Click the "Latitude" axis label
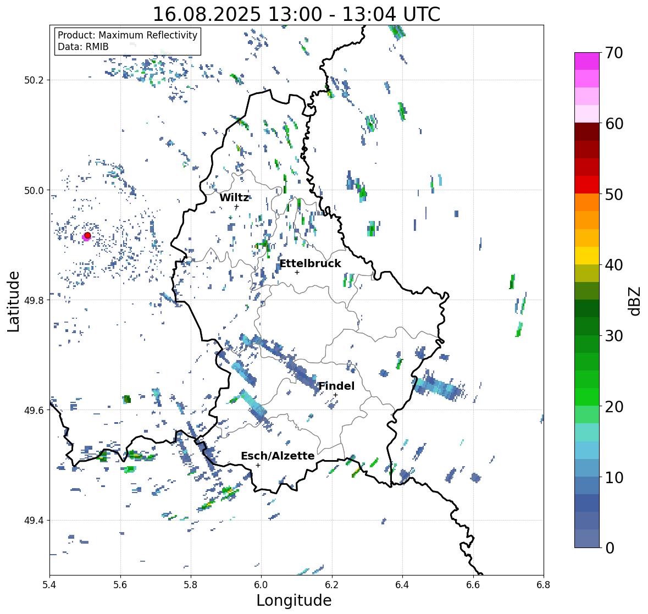This screenshot has height=614, width=648. tap(13, 302)
